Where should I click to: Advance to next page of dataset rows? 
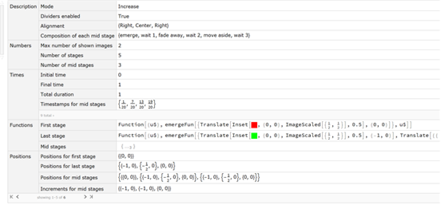pyautogui.click(x=85, y=197)
